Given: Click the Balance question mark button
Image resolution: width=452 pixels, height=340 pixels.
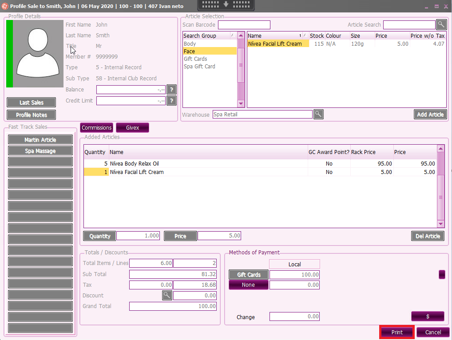Looking at the screenshot, I should pos(171,90).
